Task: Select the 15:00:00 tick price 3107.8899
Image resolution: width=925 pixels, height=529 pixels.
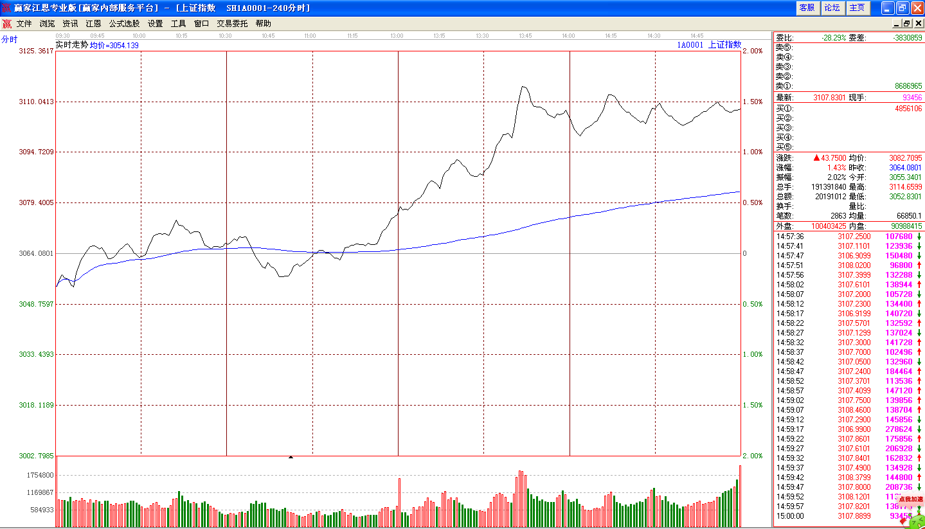Action: click(x=854, y=516)
